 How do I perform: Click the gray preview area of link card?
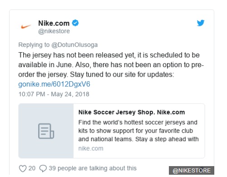tap(46, 131)
